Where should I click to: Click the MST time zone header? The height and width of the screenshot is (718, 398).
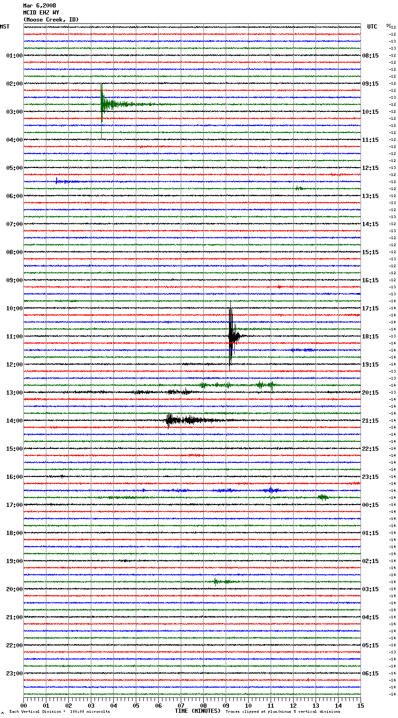tap(5, 27)
